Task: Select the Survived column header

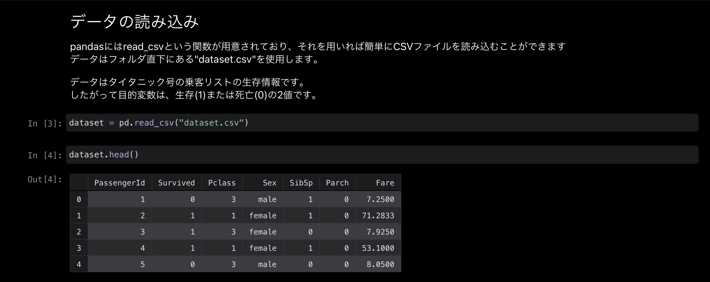Action: click(176, 183)
